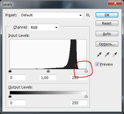Image resolution: width=124 pixels, height=114 pixels.
Task: Open the Channel RGB dropdown
Action: 44,27
